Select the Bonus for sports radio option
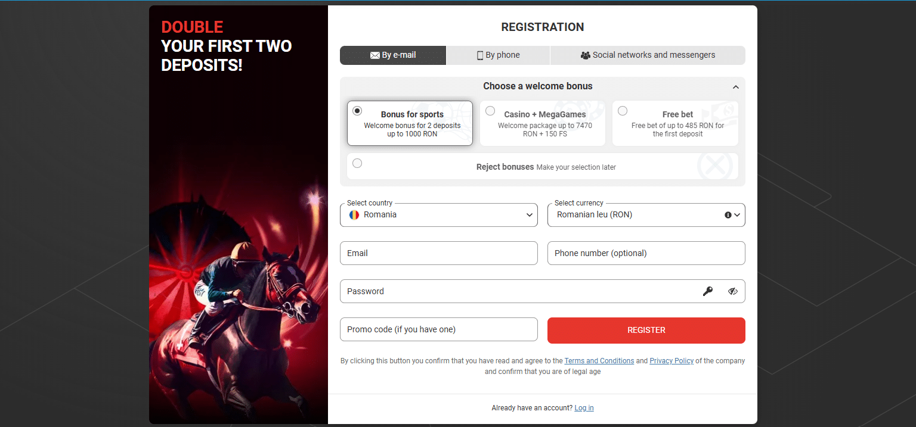The image size is (916, 427). [x=357, y=111]
